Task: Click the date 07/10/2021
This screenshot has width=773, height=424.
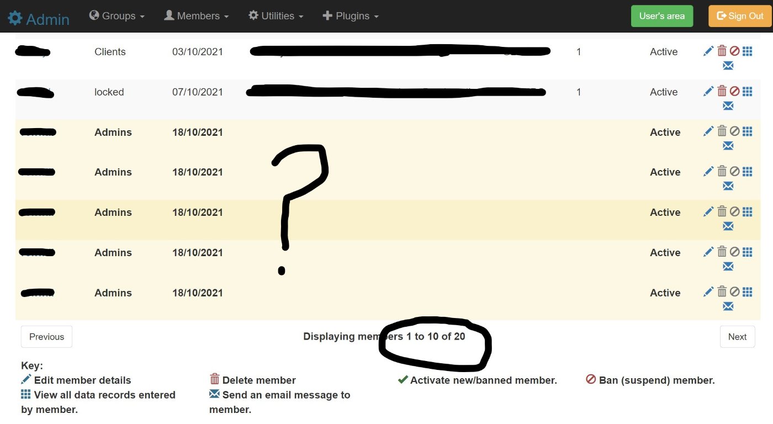Action: 198,92
